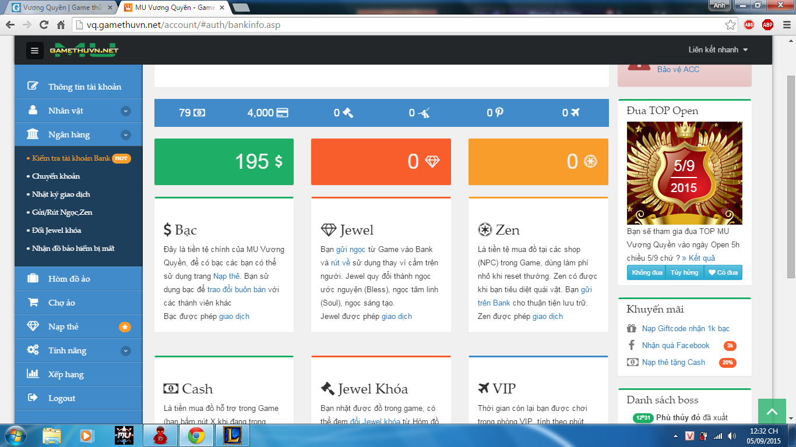796x447 pixels.
Task: Select "Tùy hứng" poll option
Action: pos(684,272)
